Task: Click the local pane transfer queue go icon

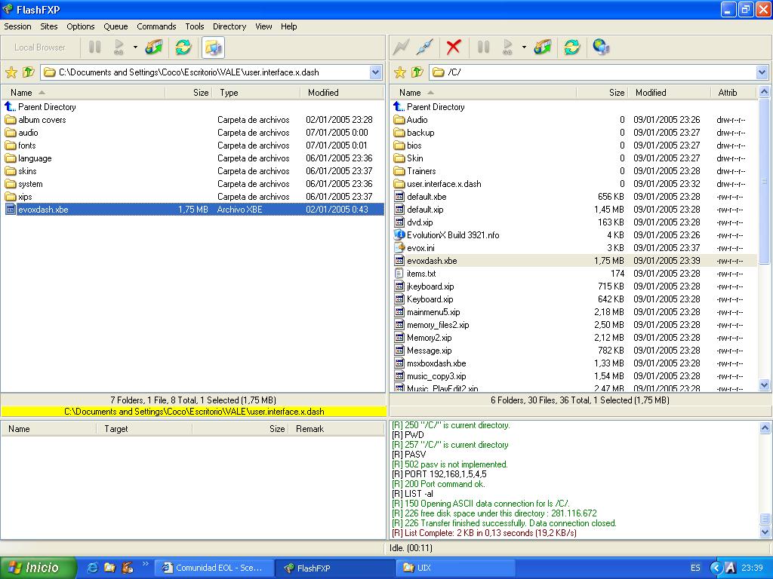Action: click(x=119, y=47)
